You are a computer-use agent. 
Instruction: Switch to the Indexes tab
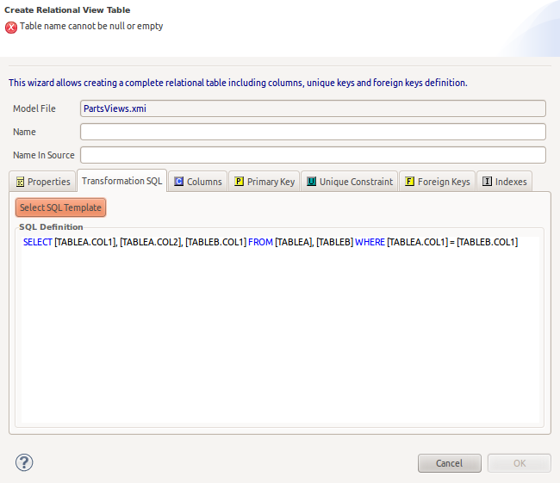(505, 182)
